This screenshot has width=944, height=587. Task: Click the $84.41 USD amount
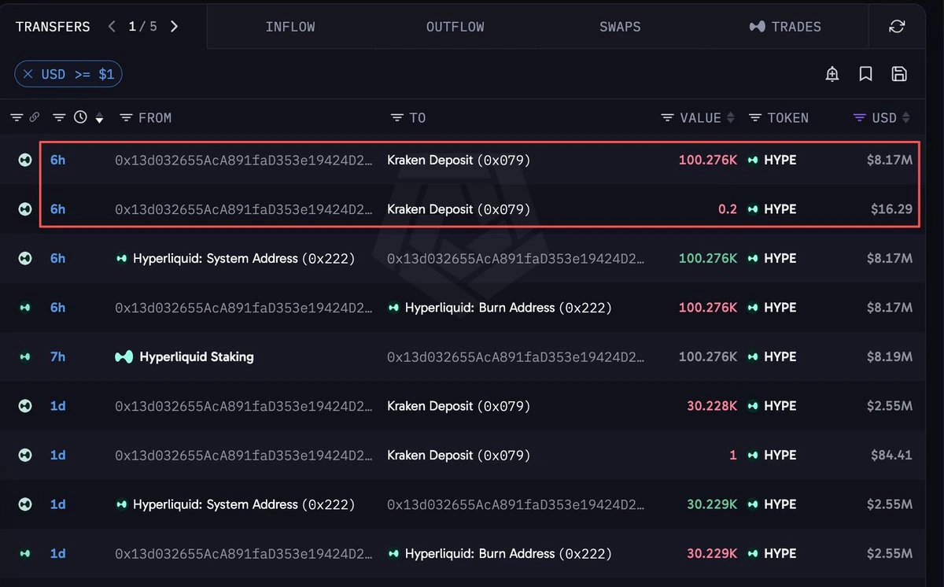(891, 455)
